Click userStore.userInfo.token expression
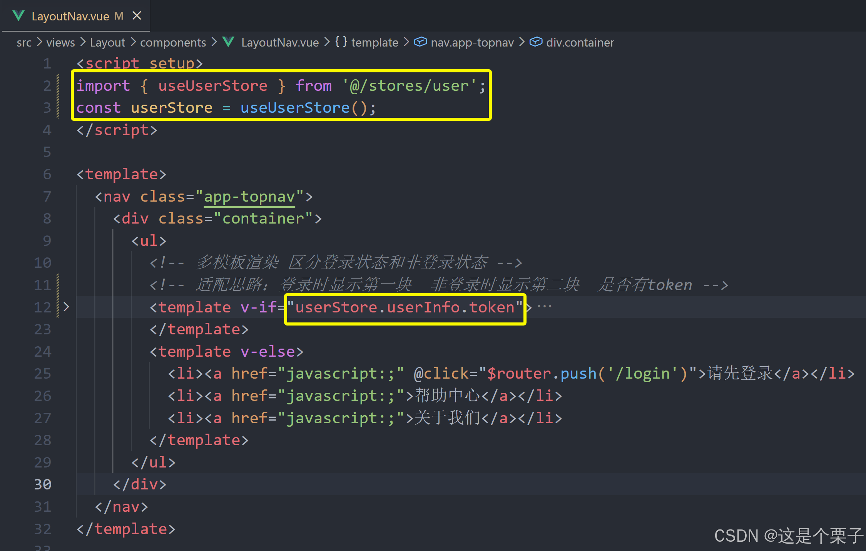 [x=405, y=307]
